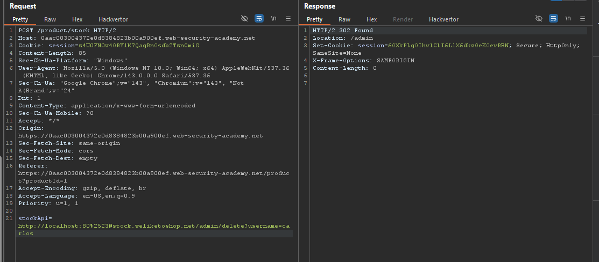Image resolution: width=599 pixels, height=262 pixels.
Task: Click the User-Agent header line
Action: (x=153, y=72)
